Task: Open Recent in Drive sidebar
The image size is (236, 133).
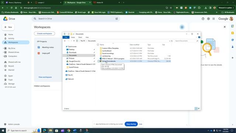Action: (x=11, y=66)
